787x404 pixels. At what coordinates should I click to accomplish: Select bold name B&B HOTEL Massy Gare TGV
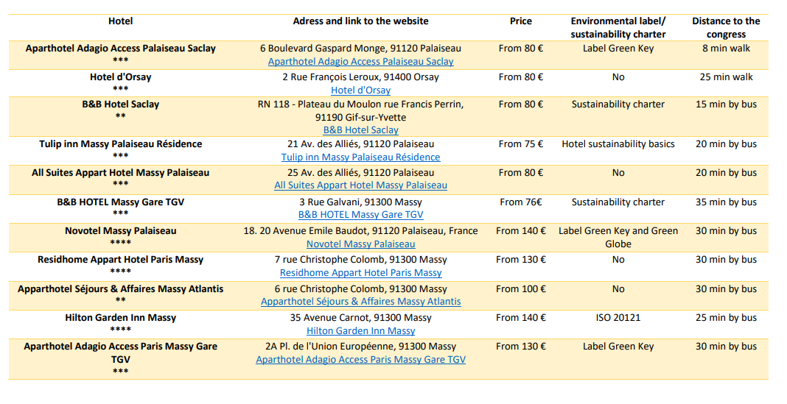click(x=120, y=202)
